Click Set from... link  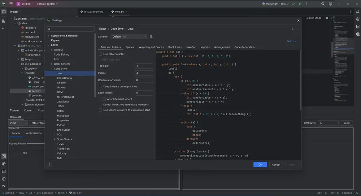(x=293, y=42)
